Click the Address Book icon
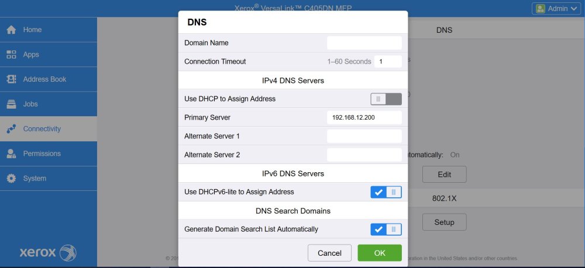The image size is (585, 268). point(11,79)
